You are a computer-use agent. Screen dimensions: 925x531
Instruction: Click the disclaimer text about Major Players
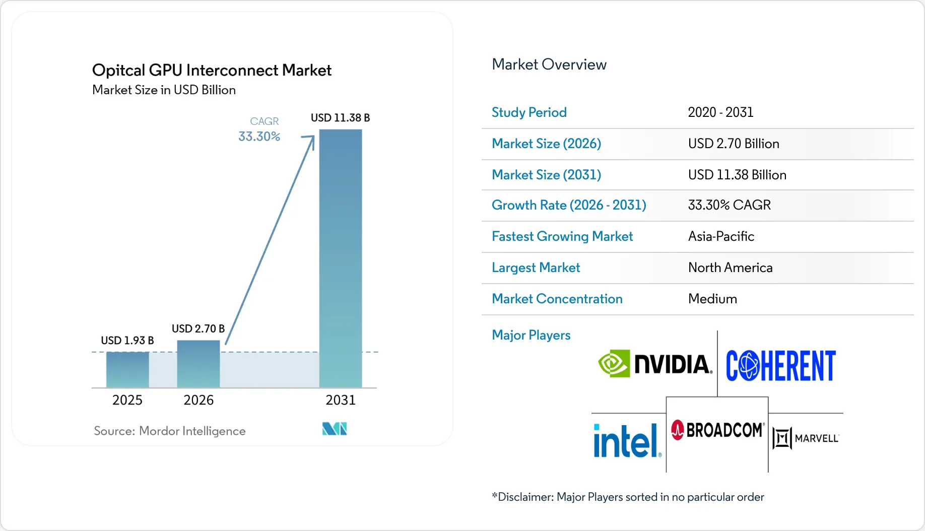[628, 497]
